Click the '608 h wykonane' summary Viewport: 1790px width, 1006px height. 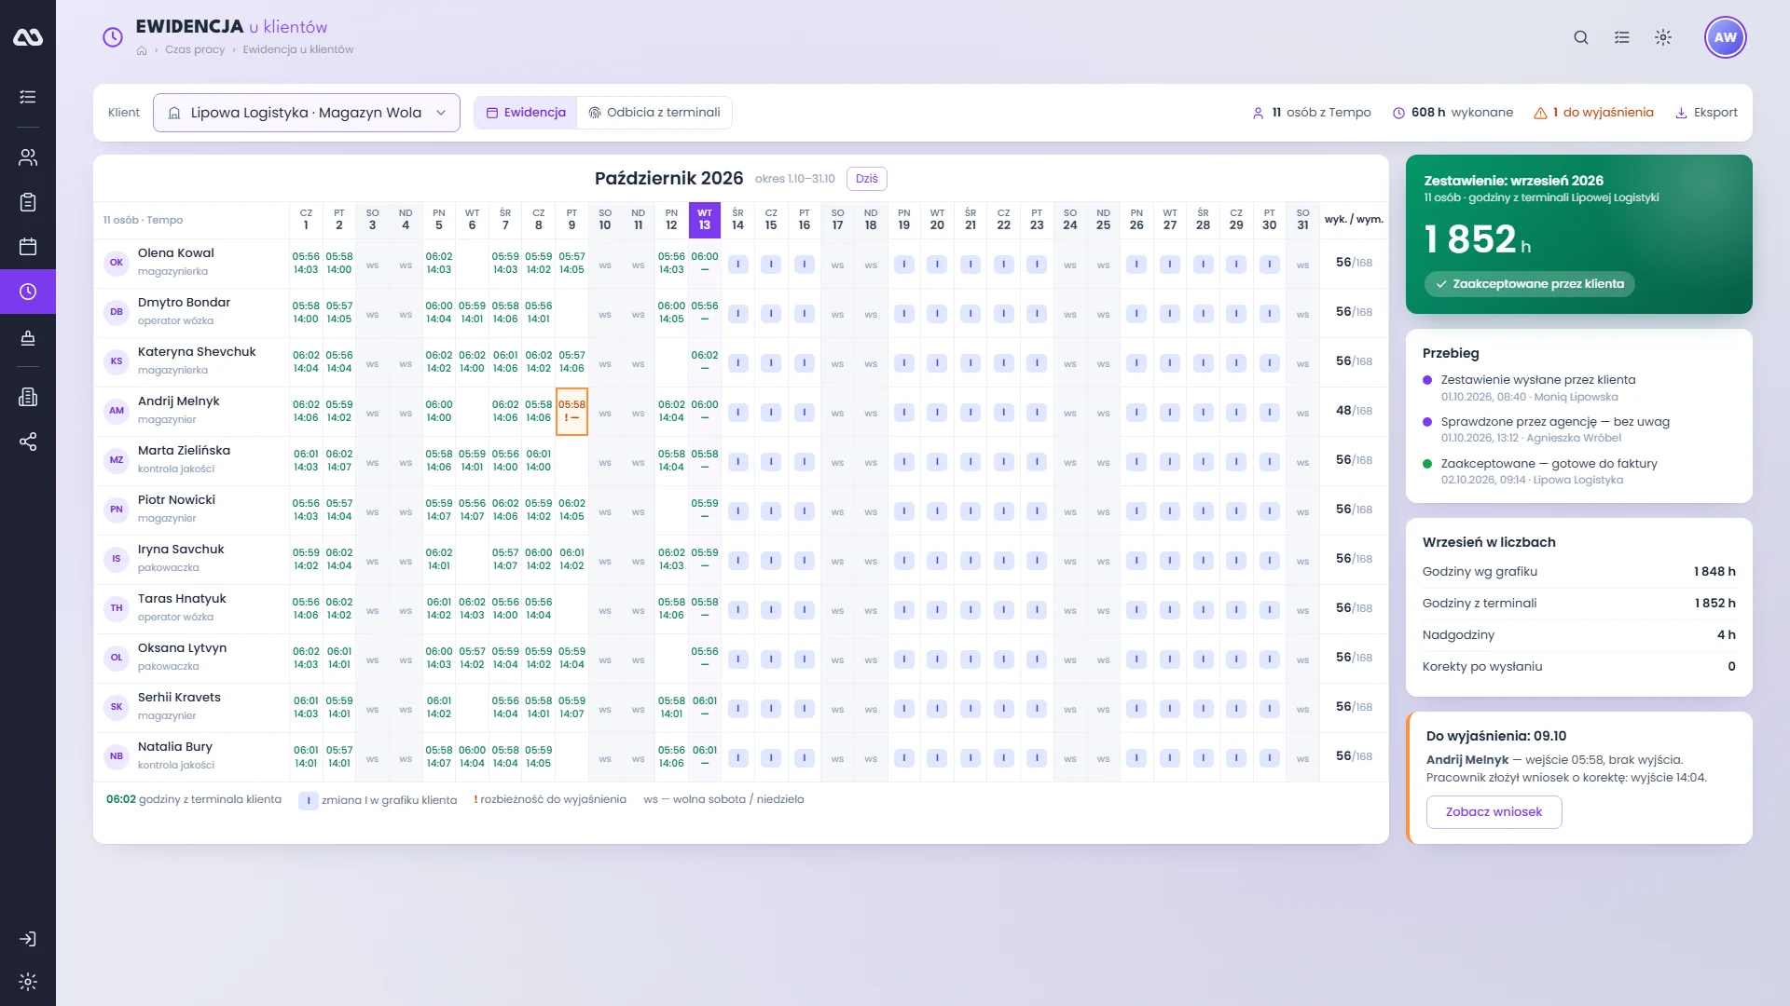[x=1453, y=113]
